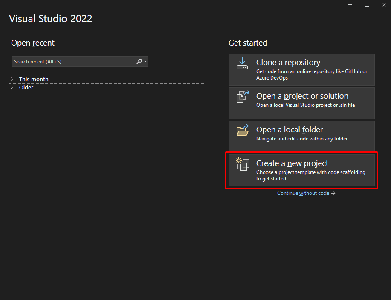This screenshot has height=300, width=391.
Task: Select the This month row label
Action: pos(34,79)
